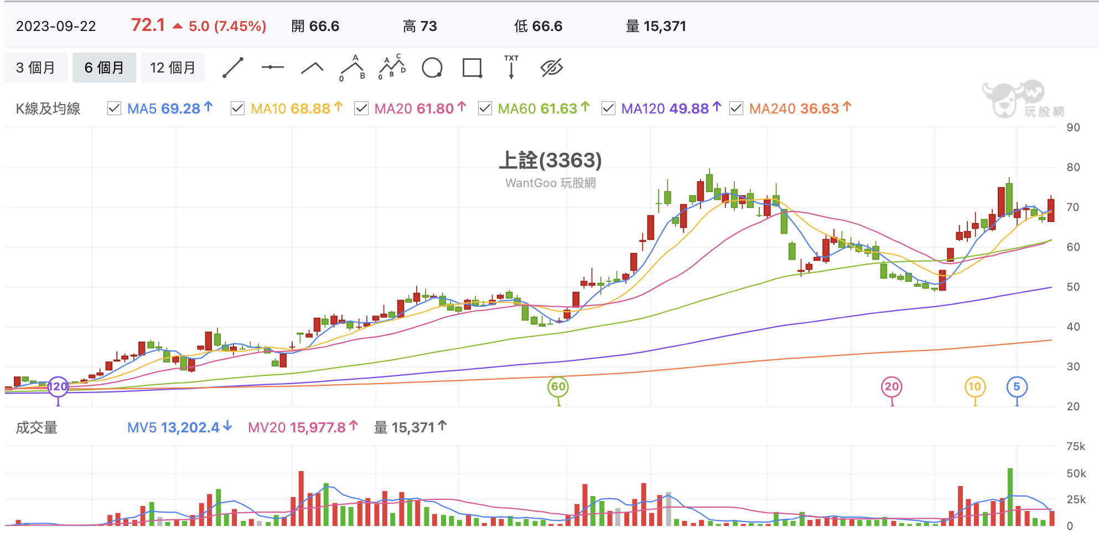Uncheck the MA20 moving average checkbox
Viewport: 1099px width, 537px height.
point(361,109)
